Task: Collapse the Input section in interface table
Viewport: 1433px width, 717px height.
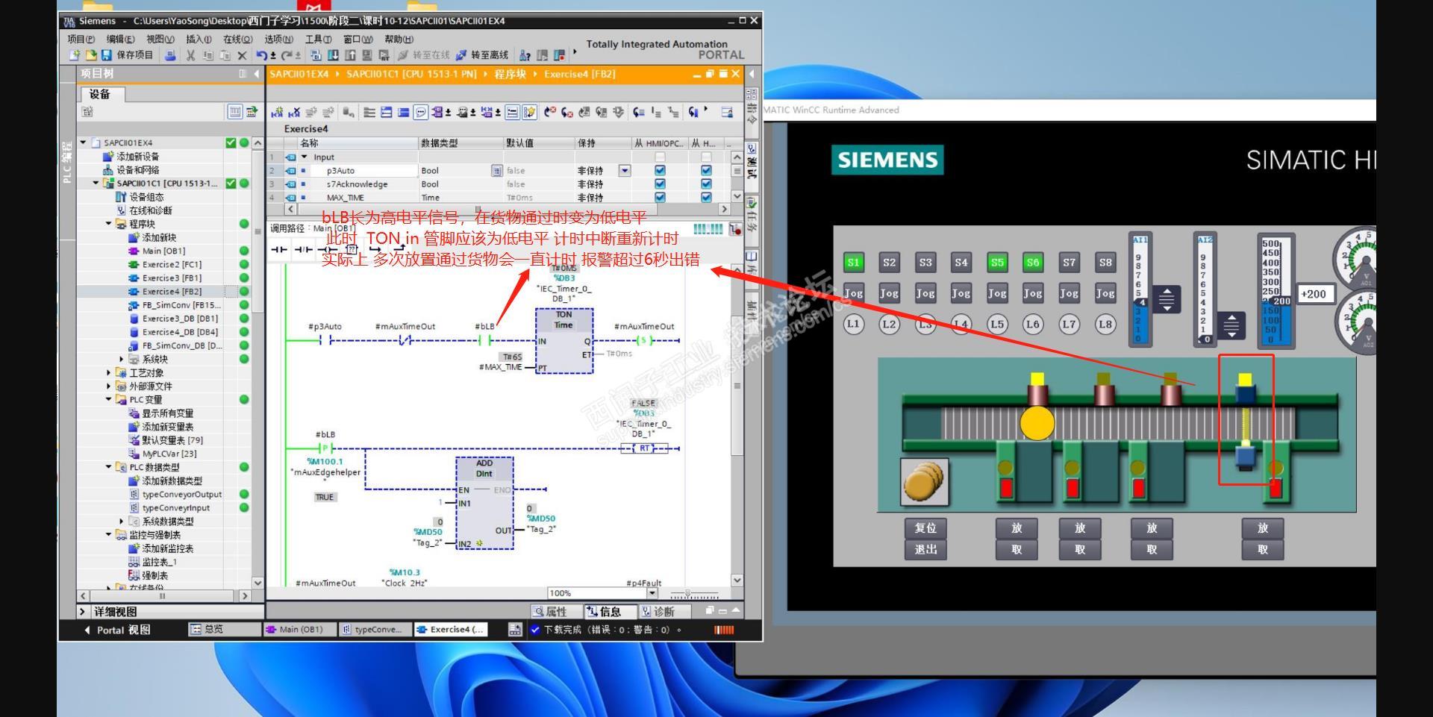Action: pyautogui.click(x=305, y=157)
